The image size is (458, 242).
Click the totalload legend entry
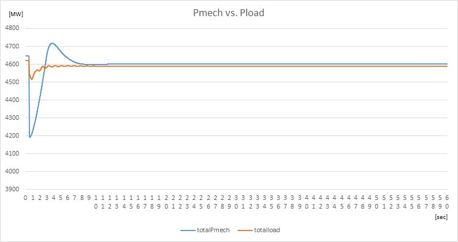tap(259, 230)
